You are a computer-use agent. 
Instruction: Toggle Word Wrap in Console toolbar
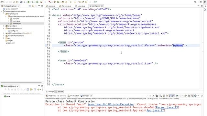[x=167, y=96]
